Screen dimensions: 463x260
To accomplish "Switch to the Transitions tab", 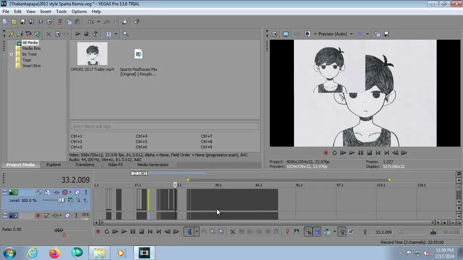I will coord(85,165).
